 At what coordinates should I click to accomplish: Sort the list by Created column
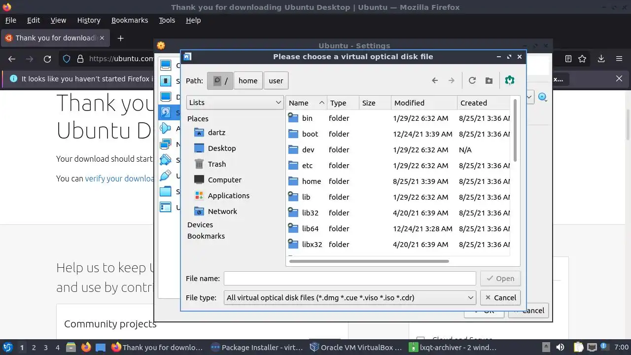click(484, 103)
